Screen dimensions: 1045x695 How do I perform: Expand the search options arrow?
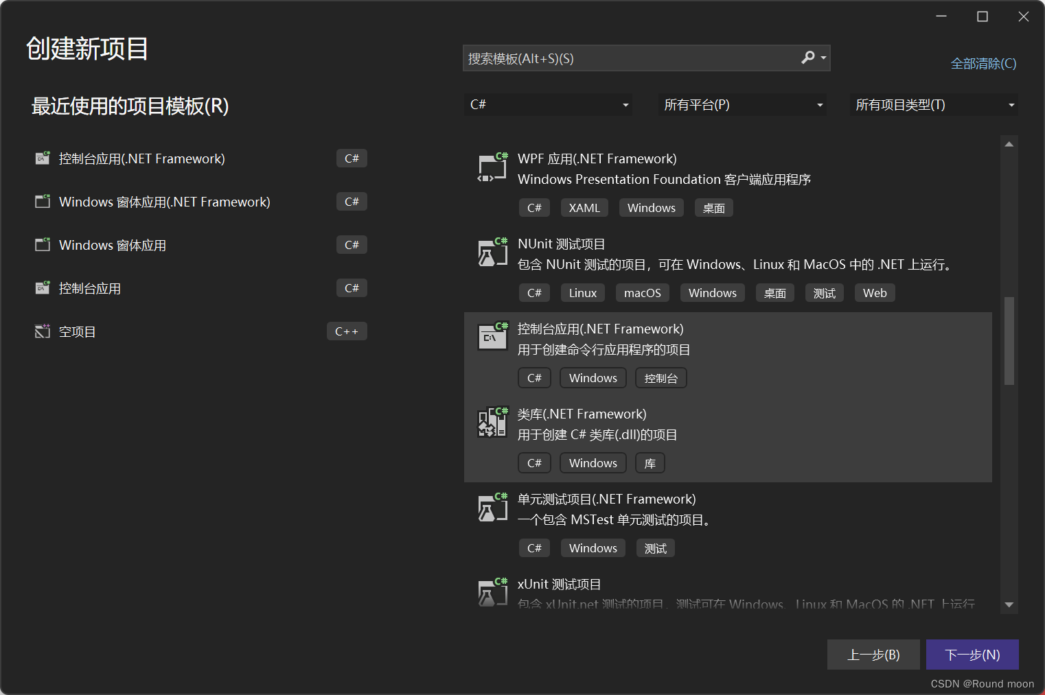coord(823,58)
